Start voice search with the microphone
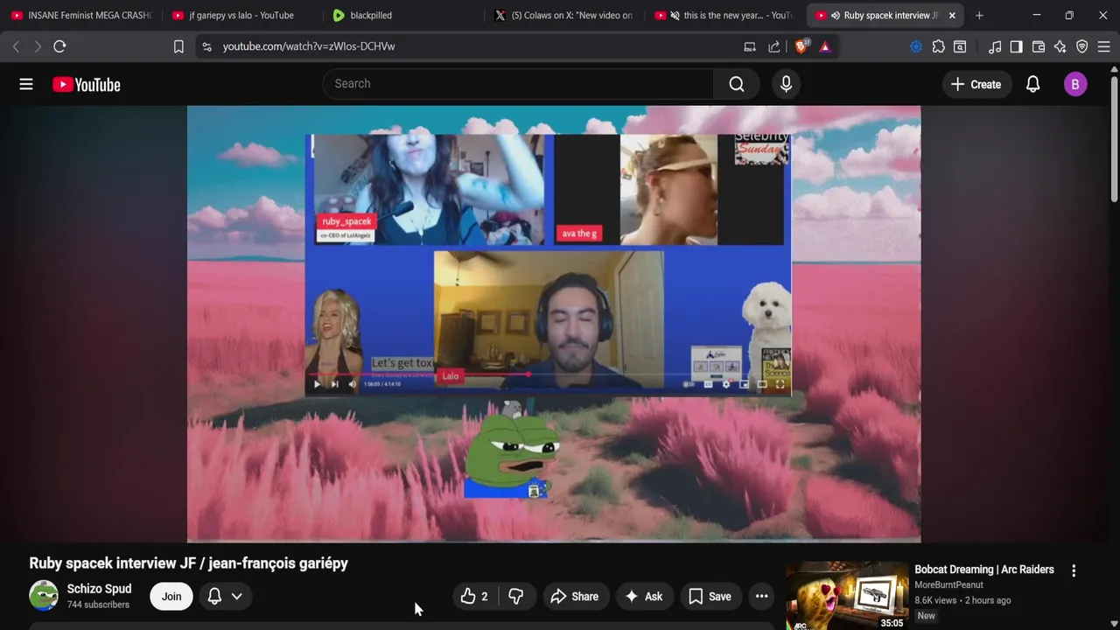This screenshot has width=1120, height=630. point(786,84)
